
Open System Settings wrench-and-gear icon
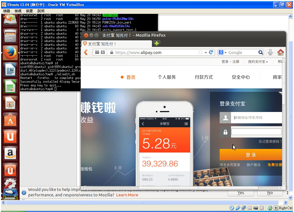pyautogui.click(x=10, y=184)
